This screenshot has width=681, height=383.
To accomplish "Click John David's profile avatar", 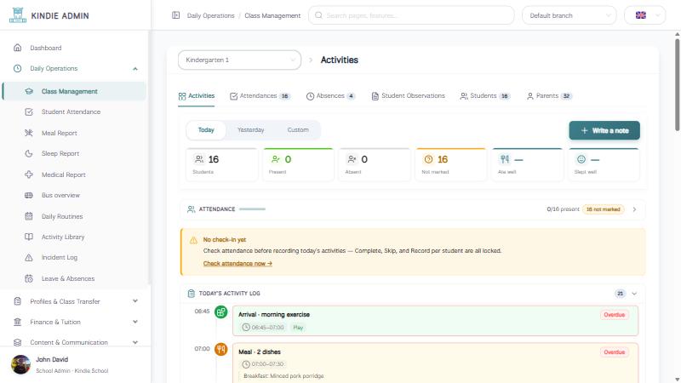I will (20, 364).
